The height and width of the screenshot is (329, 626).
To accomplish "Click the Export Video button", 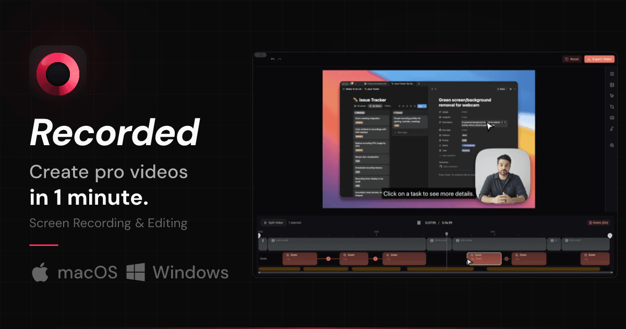I will (x=599, y=58).
